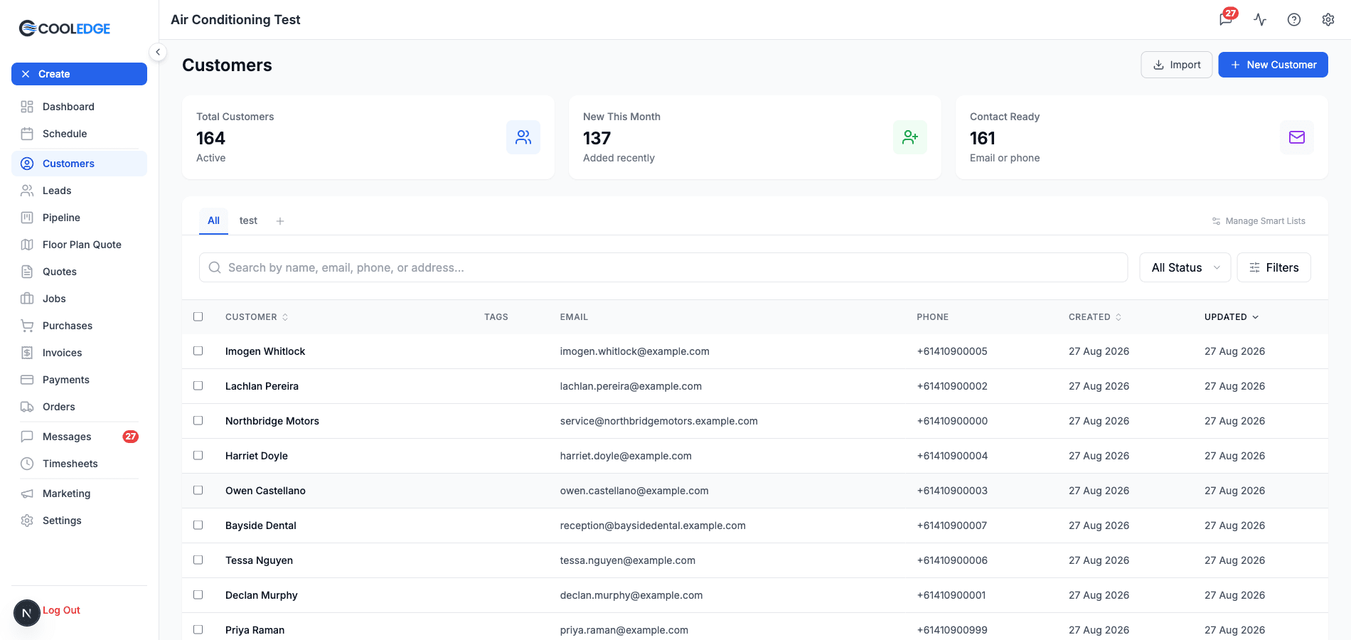Check the box for Lachlan Pereira
Screen dimensions: 1351x640
[x=198, y=385]
